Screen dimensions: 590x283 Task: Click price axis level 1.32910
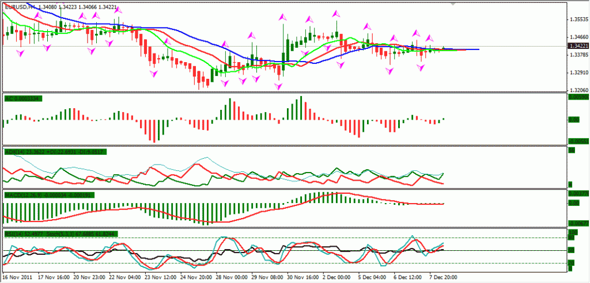[578, 72]
